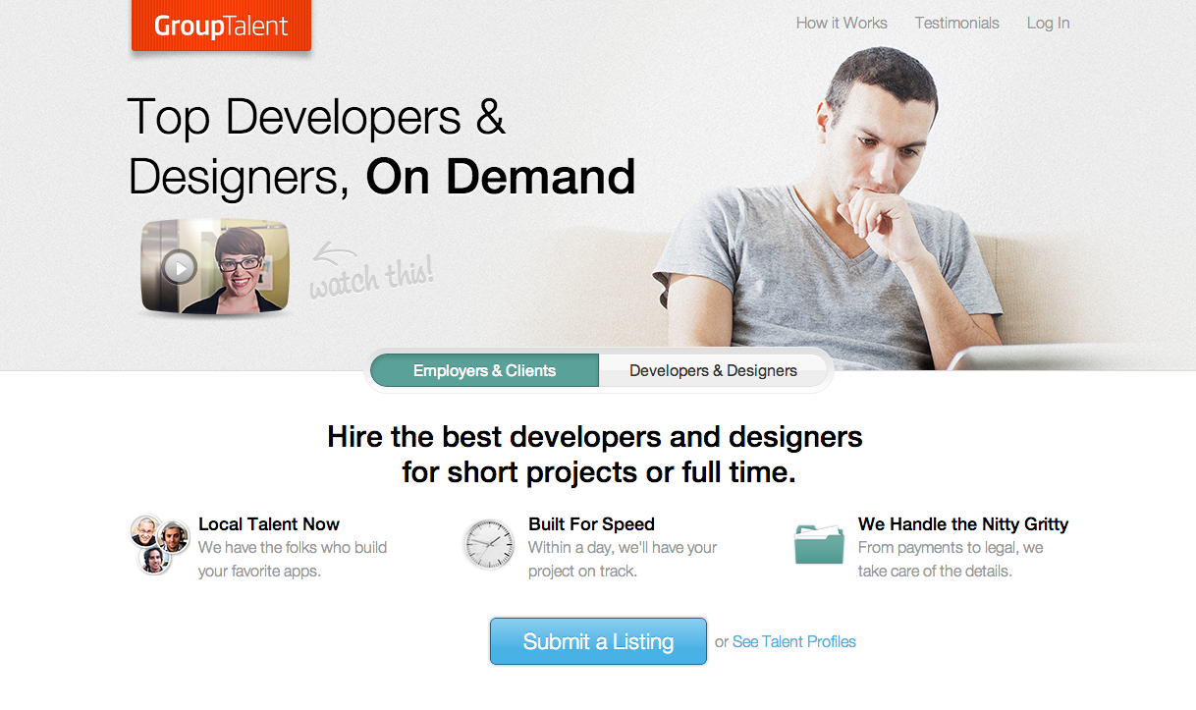
Task: Open the Log In link
Action: 1048,23
